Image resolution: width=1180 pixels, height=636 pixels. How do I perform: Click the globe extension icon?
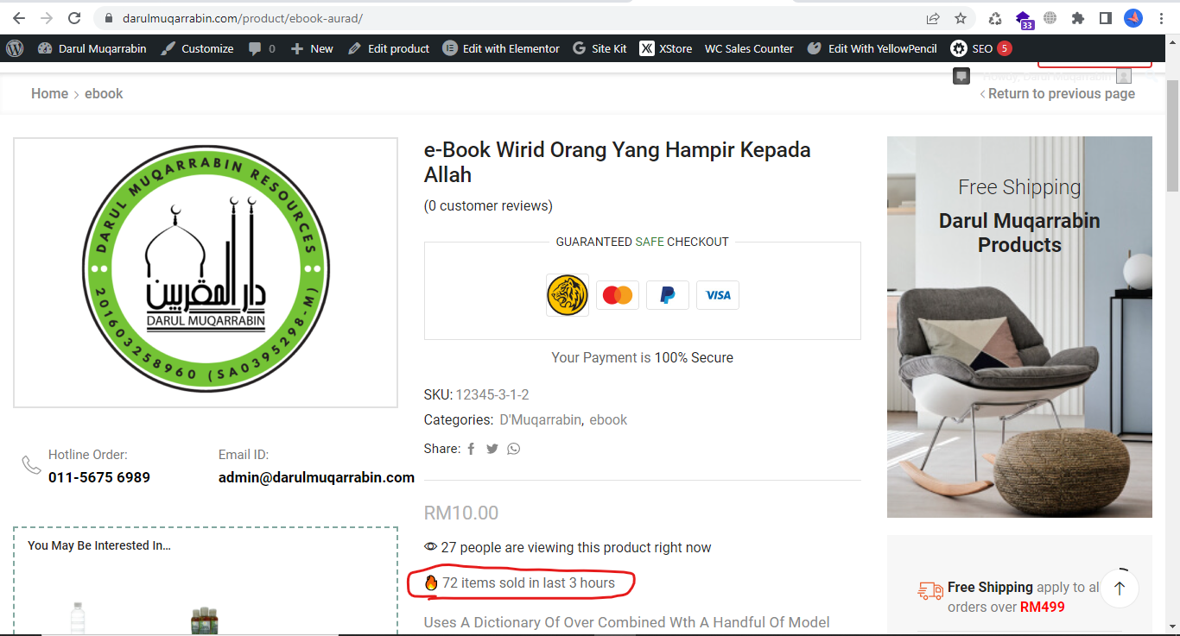(1050, 18)
